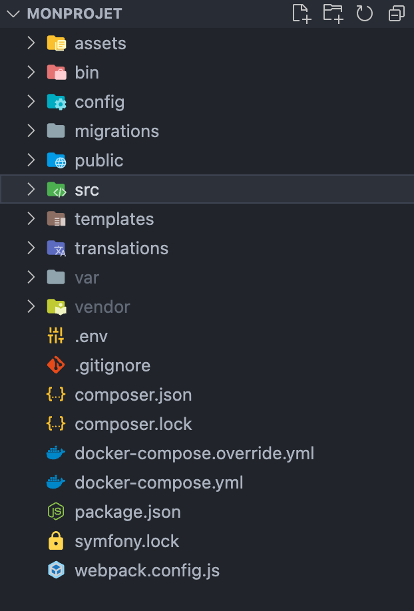Click the lock icon beside symfony.lock
The height and width of the screenshot is (611, 414).
[56, 541]
